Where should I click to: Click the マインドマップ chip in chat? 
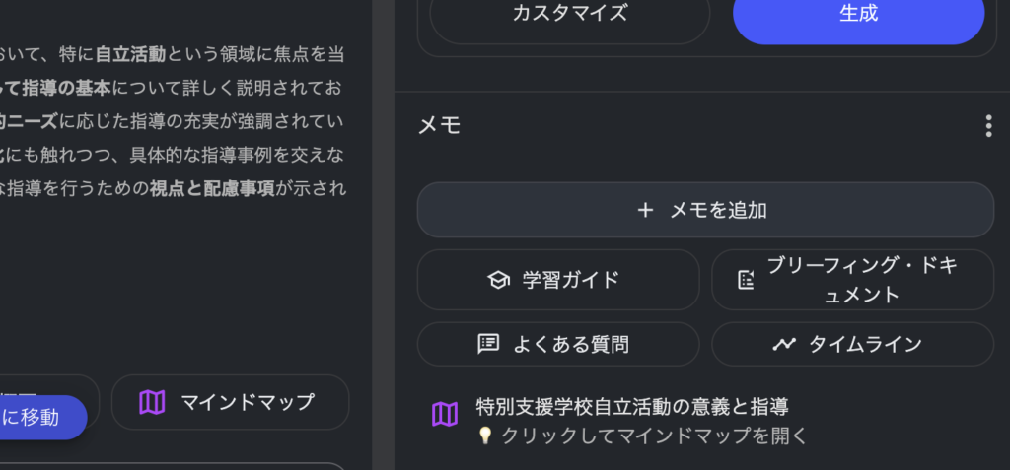click(x=230, y=402)
